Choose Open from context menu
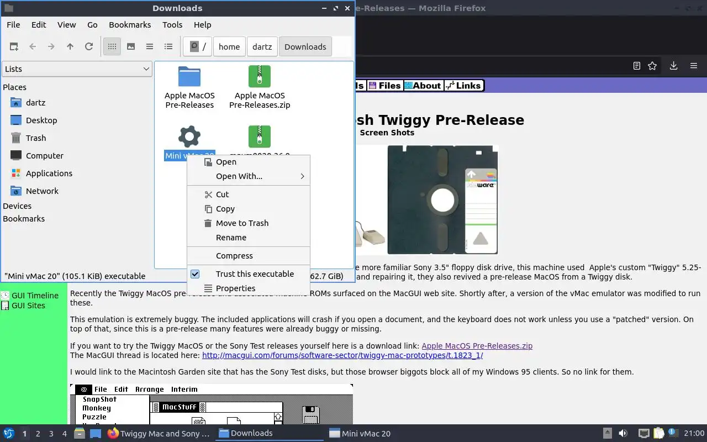This screenshot has height=442, width=707. tap(249, 162)
